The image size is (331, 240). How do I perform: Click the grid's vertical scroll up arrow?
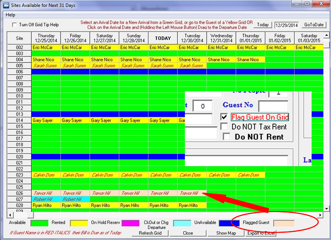pos(326,35)
